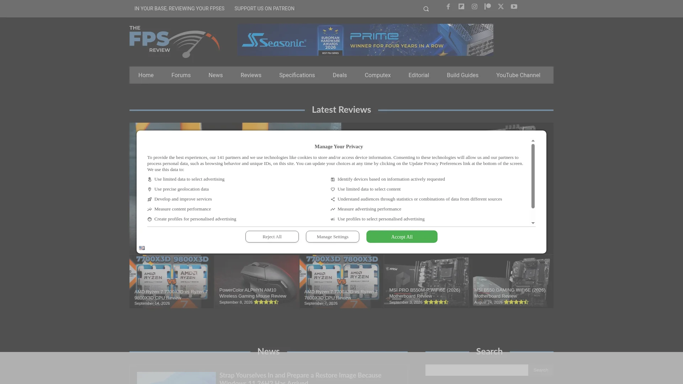The height and width of the screenshot is (384, 683).
Task: Click the geolocation pin icon in privacy list
Action: pos(149,190)
